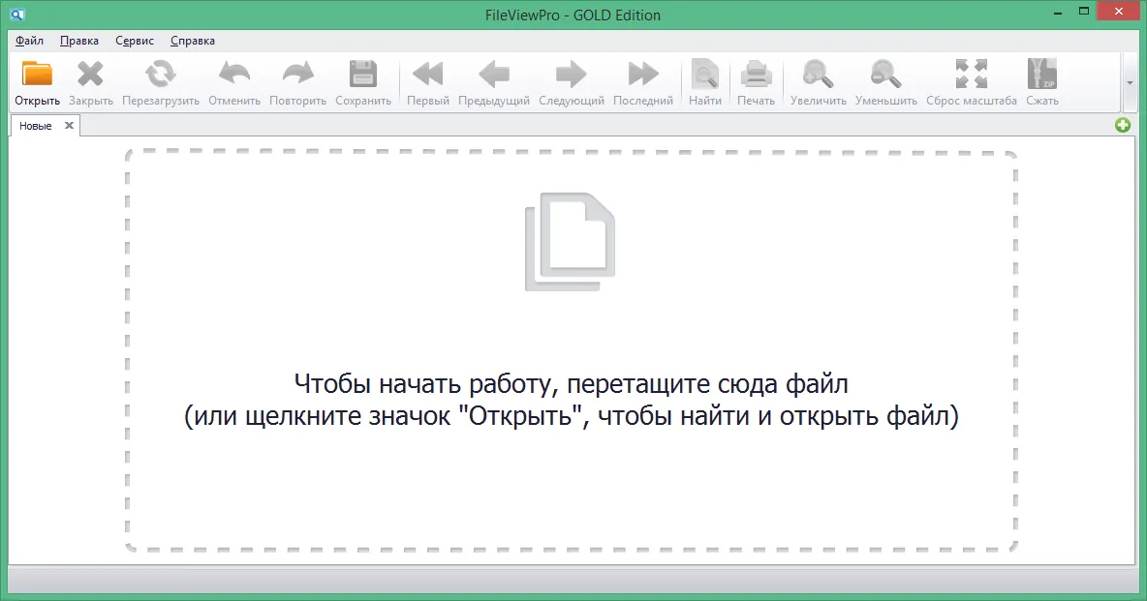Open search with Найти icon
Viewport: 1147px width, 601px height.
click(x=705, y=75)
